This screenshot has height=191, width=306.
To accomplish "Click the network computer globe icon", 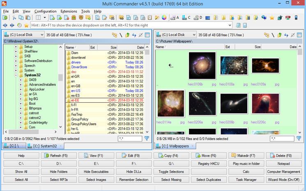I will 264,18.
